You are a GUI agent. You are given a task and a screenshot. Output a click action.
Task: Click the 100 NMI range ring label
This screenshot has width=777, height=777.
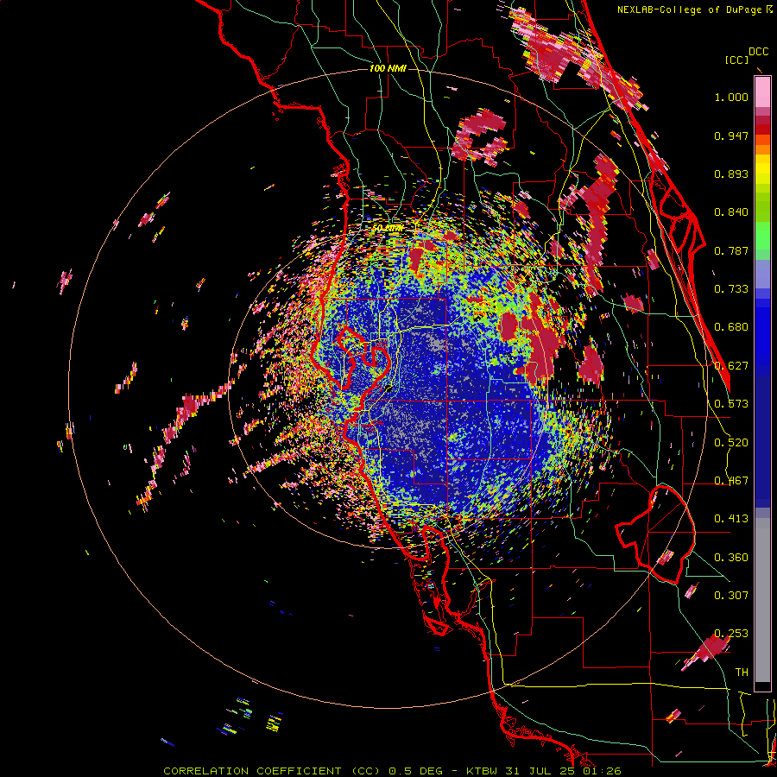[x=388, y=68]
